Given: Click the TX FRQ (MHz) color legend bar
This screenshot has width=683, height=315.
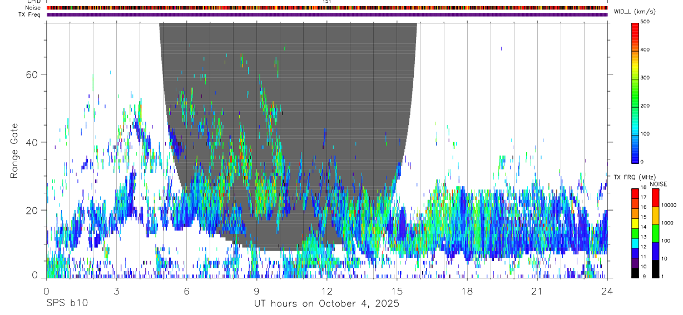Looking at the screenshot, I should [x=636, y=233].
